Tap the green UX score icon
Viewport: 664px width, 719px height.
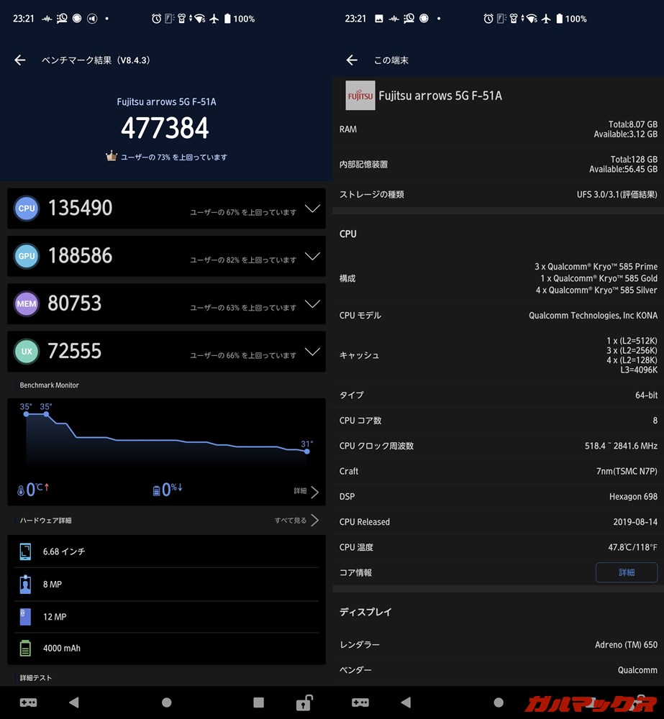(x=27, y=352)
